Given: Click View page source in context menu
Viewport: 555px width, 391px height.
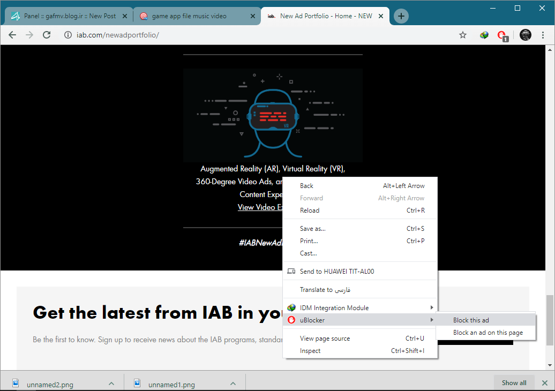Looking at the screenshot, I should pos(361,339).
